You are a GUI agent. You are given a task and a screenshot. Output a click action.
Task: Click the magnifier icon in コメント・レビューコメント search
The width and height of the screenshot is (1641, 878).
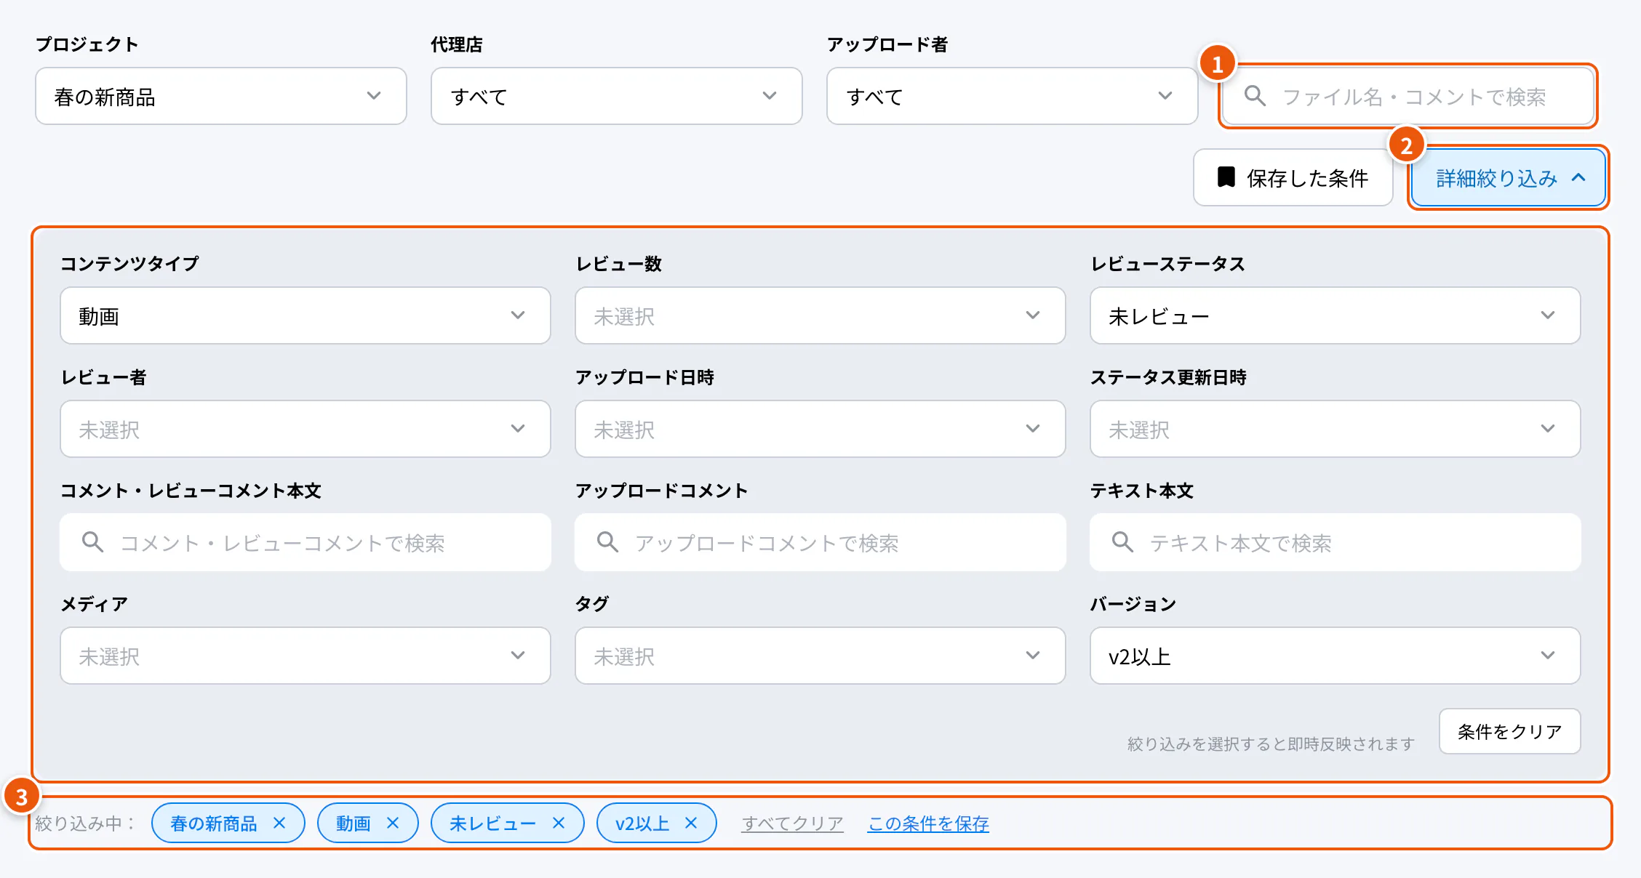coord(92,542)
